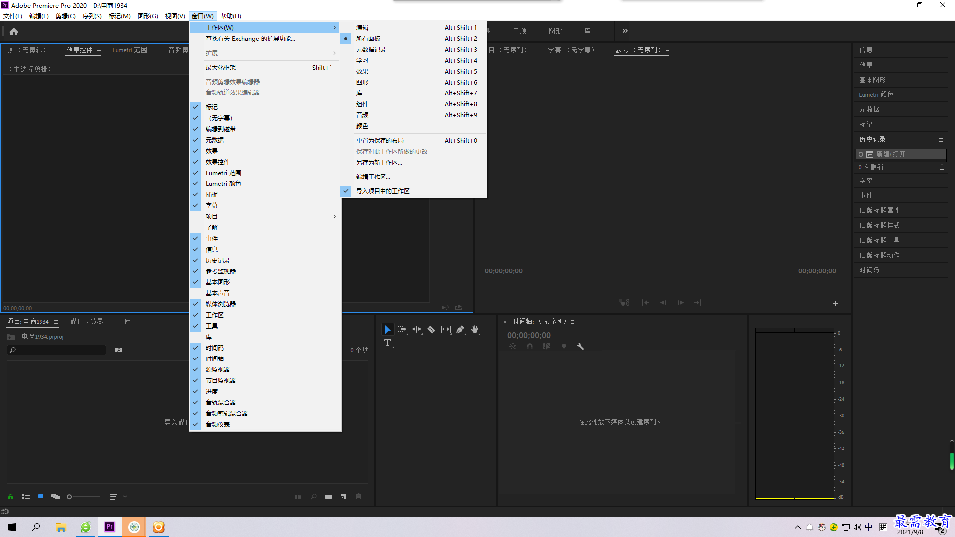Choose 重置为保存的布局 menu item

coord(413,140)
